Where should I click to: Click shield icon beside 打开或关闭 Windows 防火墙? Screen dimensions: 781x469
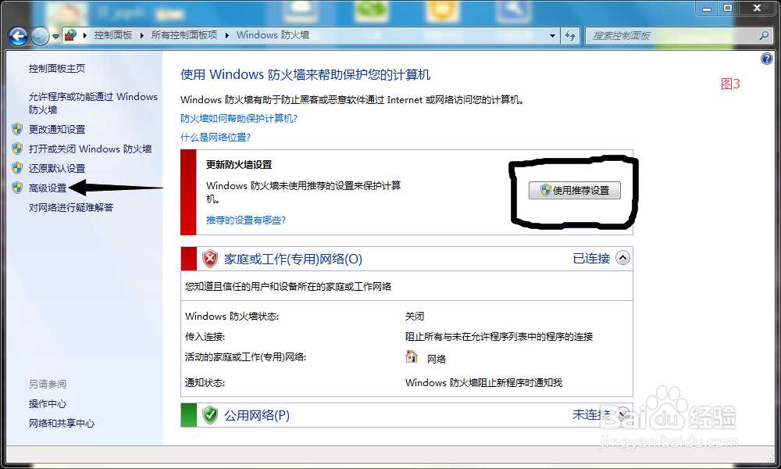click(17, 149)
